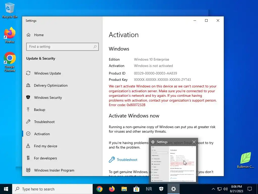The height and width of the screenshot is (194, 258).
Task: Maximize the Settings window
Action: click(x=206, y=20)
